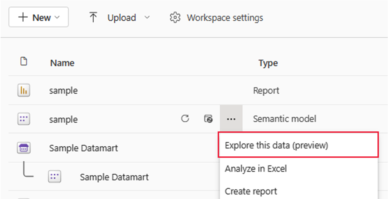Open the parent Sample Datamart item
This screenshot has width=388, height=199.
[84, 148]
